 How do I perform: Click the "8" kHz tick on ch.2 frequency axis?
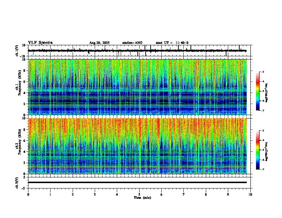coord(25,130)
